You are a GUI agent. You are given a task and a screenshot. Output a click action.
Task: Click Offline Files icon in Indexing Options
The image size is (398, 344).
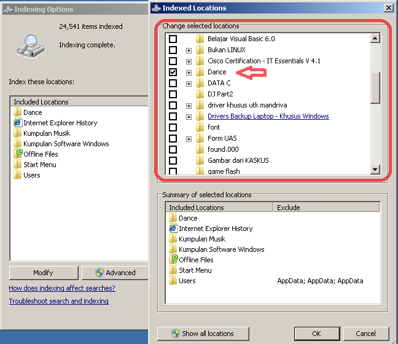[18, 154]
